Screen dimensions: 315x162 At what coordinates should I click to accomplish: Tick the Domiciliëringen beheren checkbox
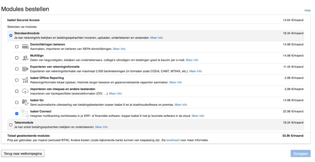coord(17,47)
